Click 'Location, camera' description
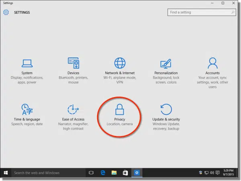The width and height of the screenshot is (241, 181). pos(120,124)
